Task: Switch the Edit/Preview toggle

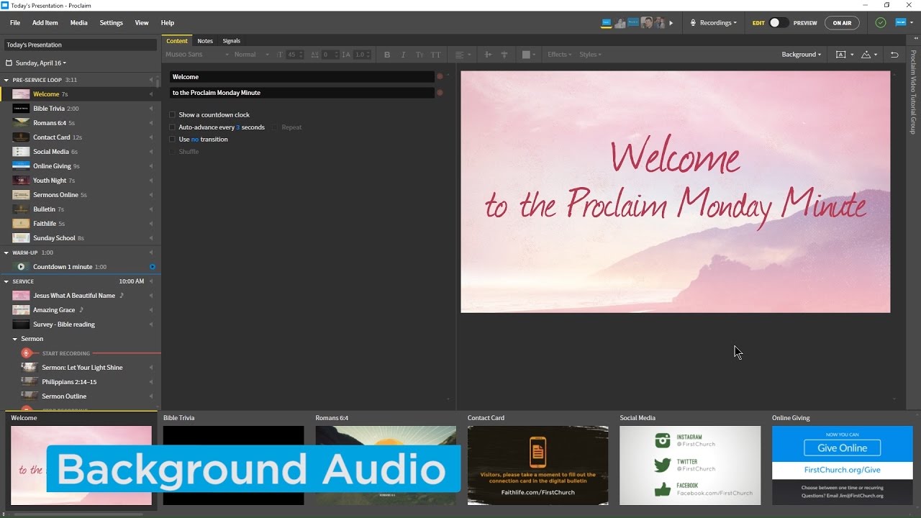Action: click(x=779, y=23)
